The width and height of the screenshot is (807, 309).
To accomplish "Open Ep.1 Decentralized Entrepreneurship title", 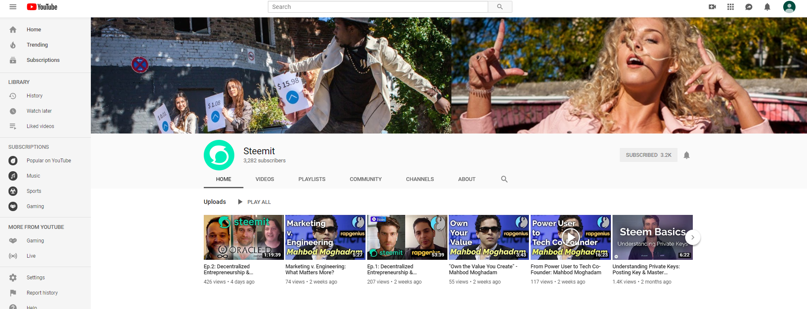I will [x=392, y=270].
